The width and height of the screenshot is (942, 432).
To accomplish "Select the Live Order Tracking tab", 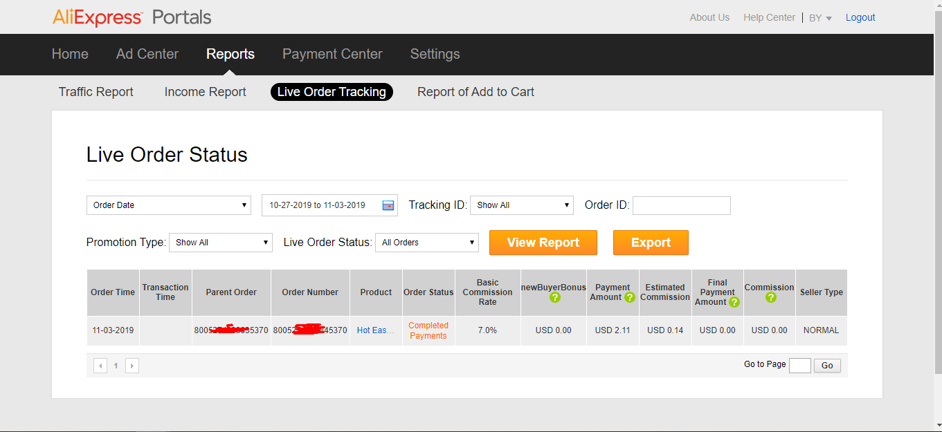I will [332, 92].
